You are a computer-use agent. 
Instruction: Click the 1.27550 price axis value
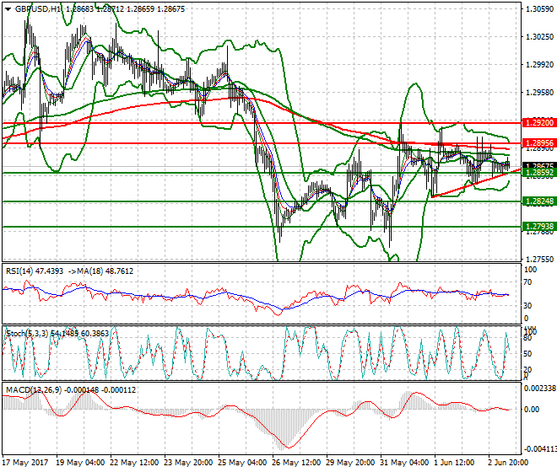[539, 260]
